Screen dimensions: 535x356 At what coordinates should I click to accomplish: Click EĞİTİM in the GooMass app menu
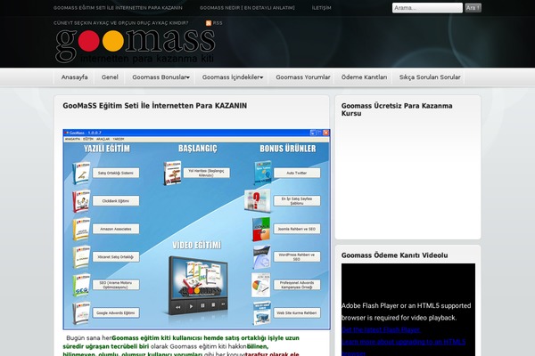tap(88, 139)
